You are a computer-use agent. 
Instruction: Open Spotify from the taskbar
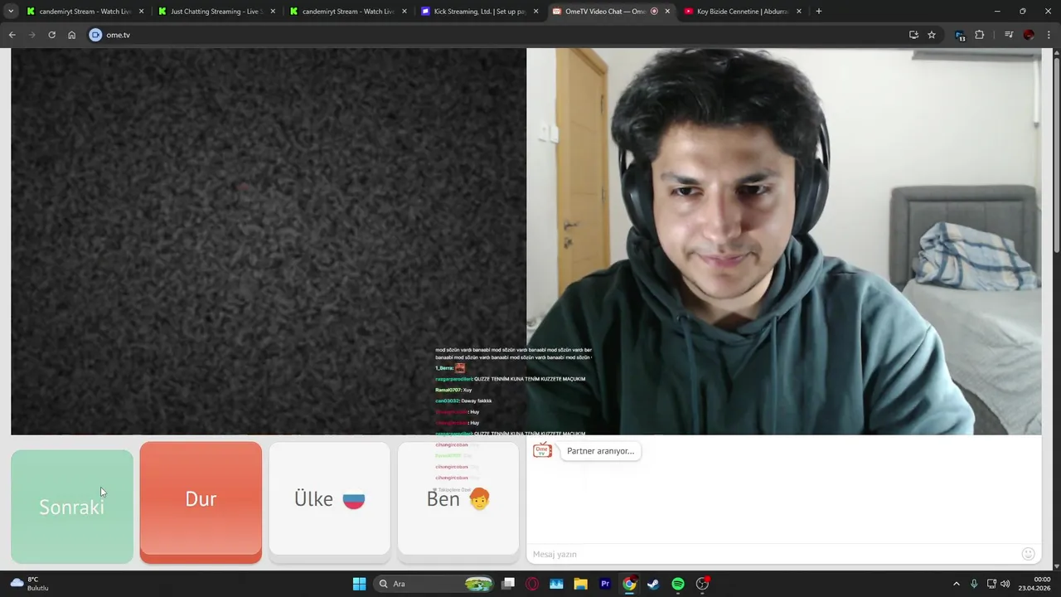click(x=678, y=584)
